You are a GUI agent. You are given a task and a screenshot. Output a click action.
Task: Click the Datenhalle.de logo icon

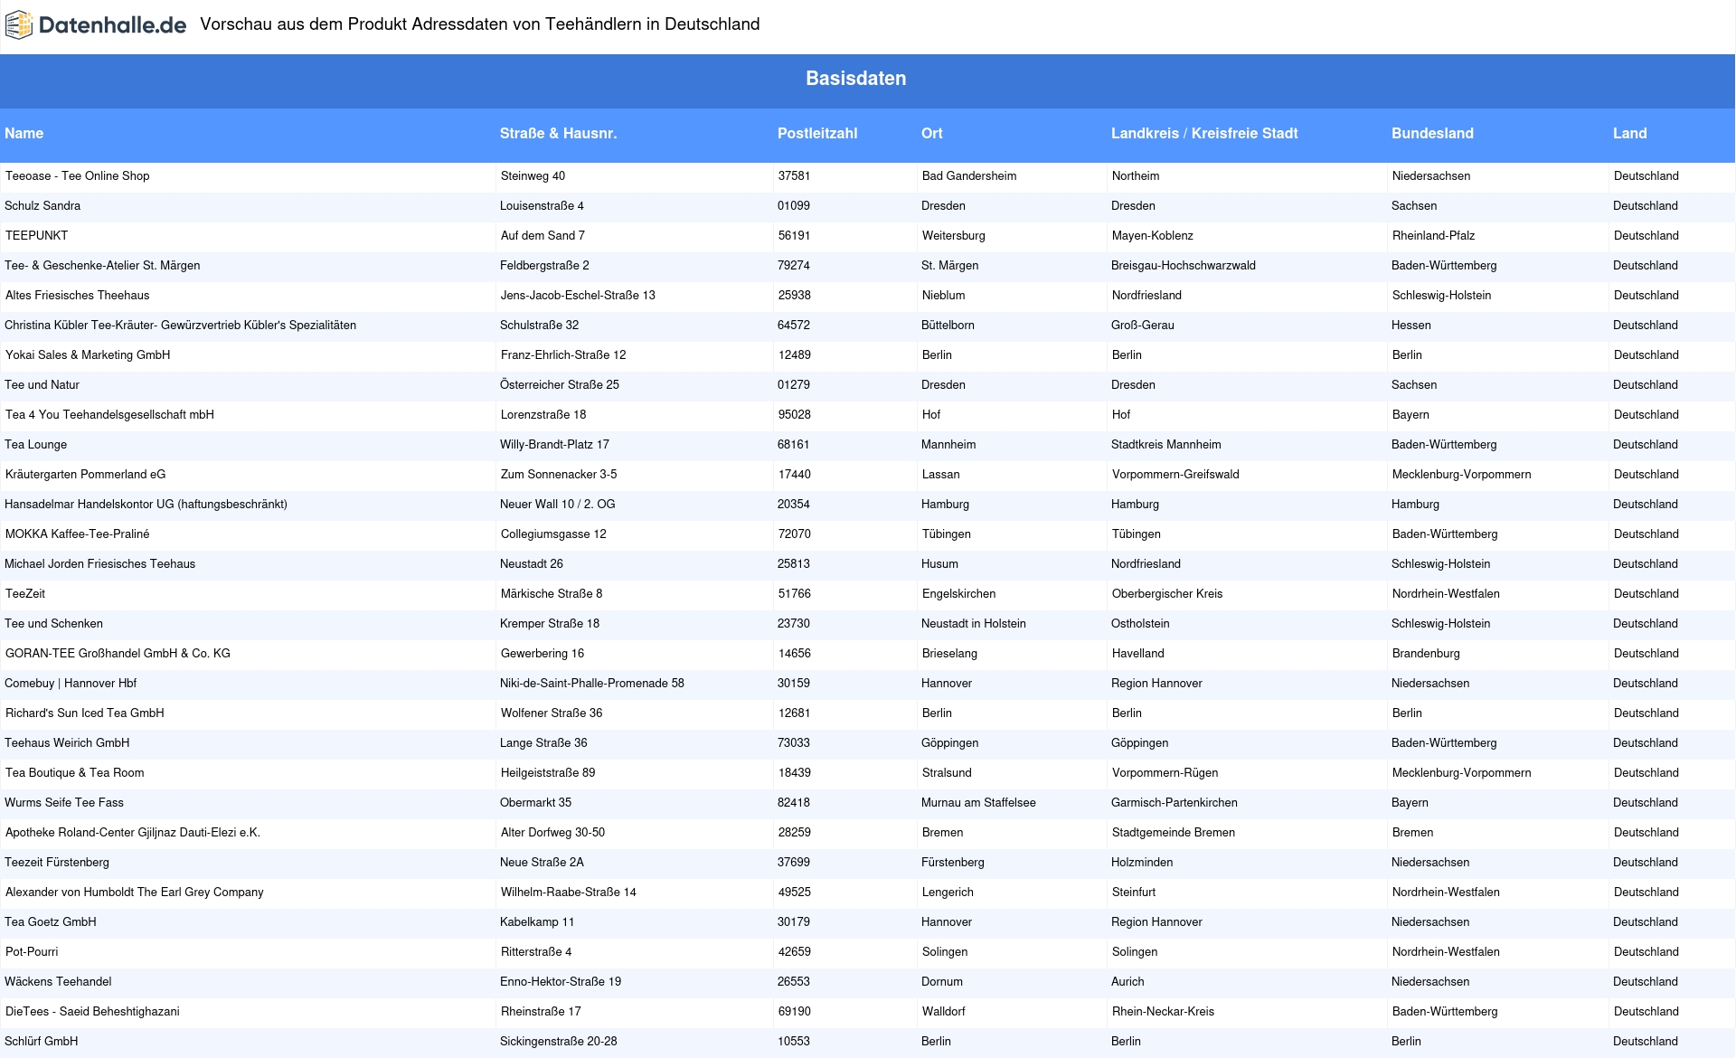tap(19, 25)
